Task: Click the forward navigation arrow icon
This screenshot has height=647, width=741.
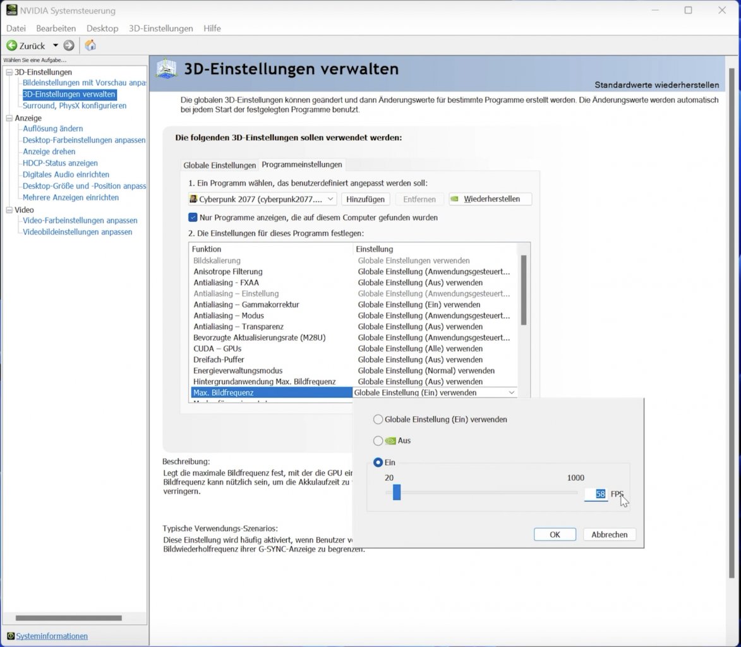Action: pos(69,45)
